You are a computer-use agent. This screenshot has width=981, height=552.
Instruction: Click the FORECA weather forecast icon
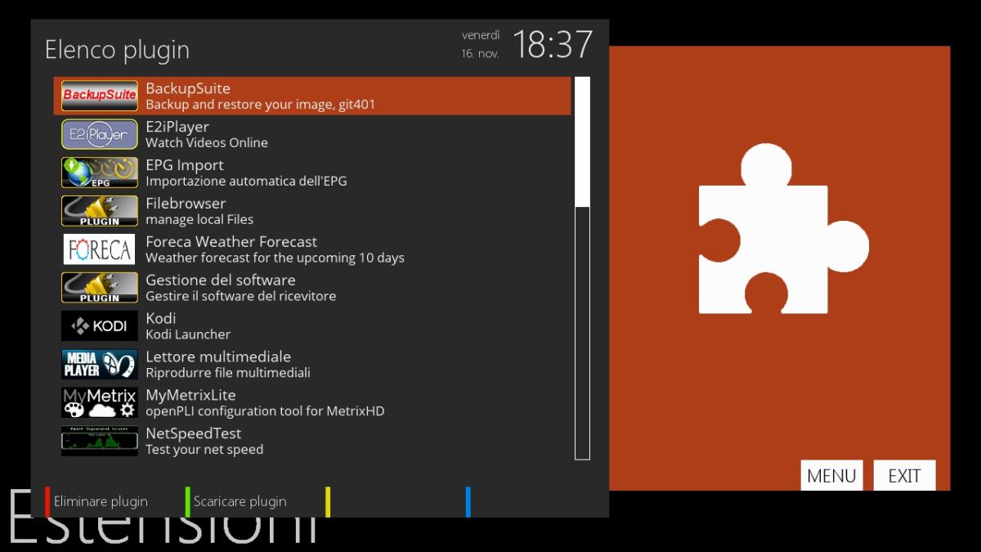click(x=98, y=249)
